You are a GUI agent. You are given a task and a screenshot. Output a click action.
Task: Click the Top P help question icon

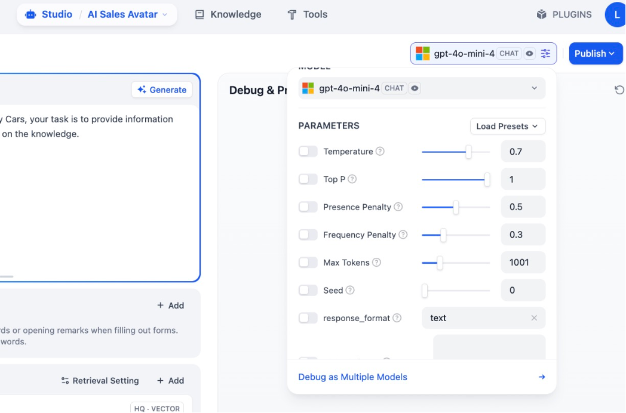[x=352, y=179]
